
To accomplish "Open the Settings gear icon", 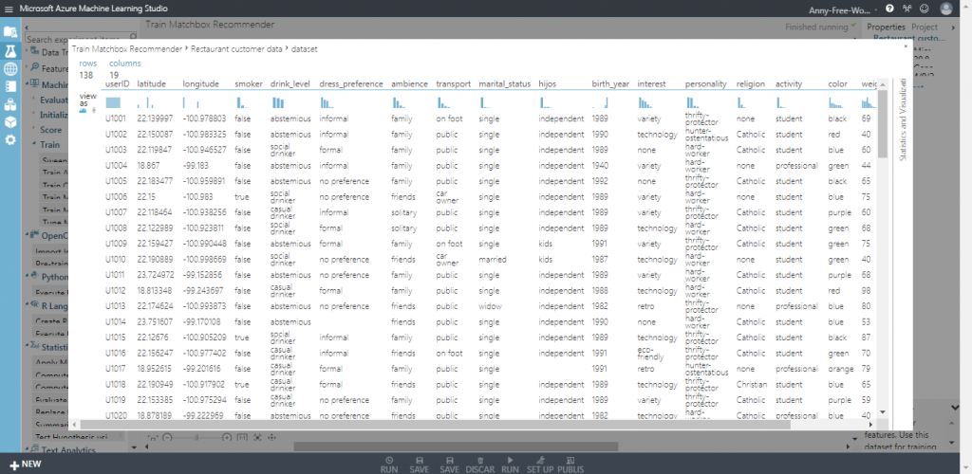I will pyautogui.click(x=9, y=140).
